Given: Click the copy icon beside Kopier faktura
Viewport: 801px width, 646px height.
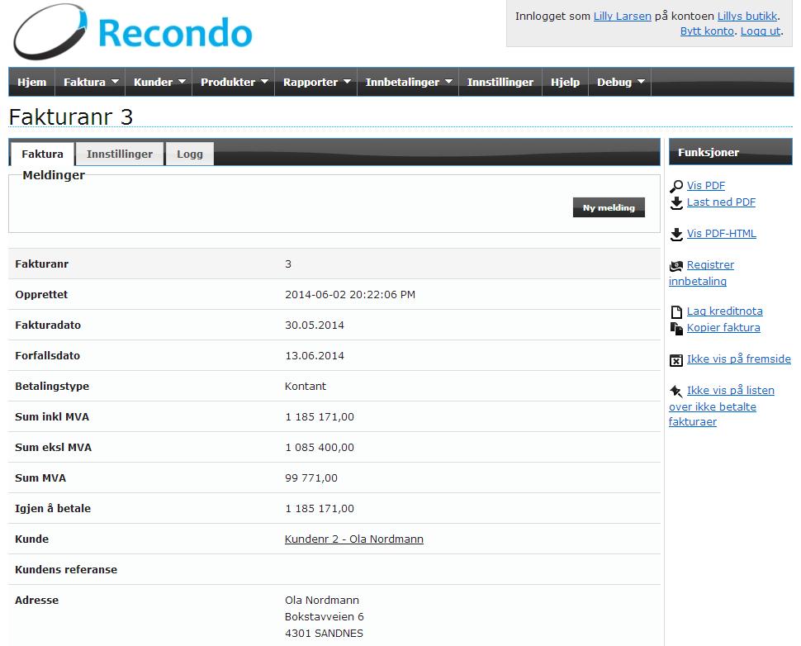Looking at the screenshot, I should point(675,328).
